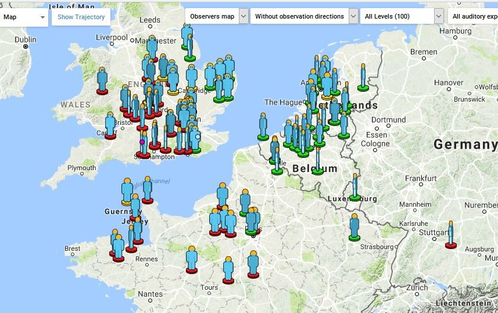Select the observer marker on the Luxembourg label
Viewport: 498px width, 313px height.
click(x=355, y=188)
